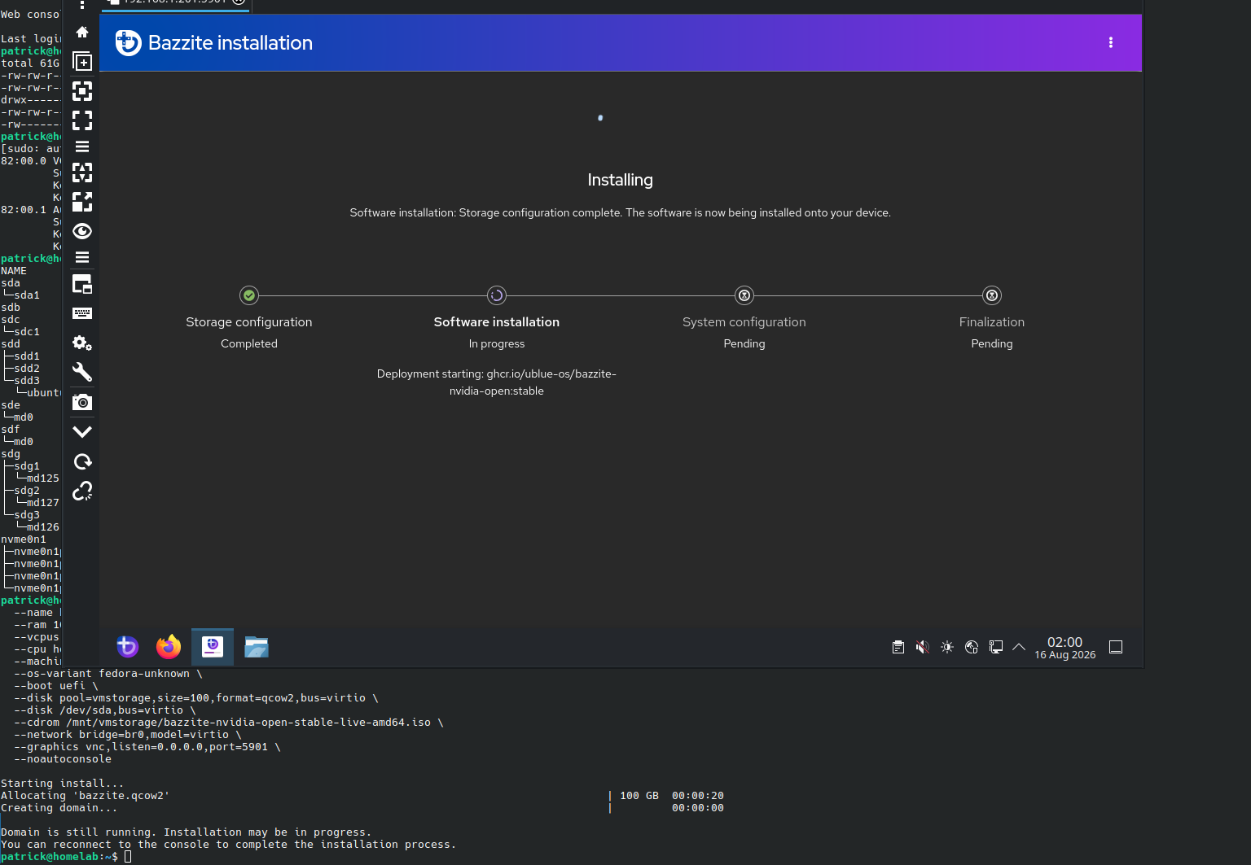The width and height of the screenshot is (1251, 865).
Task: Open the Bazzite application launcher in the taskbar
Action: pos(128,647)
